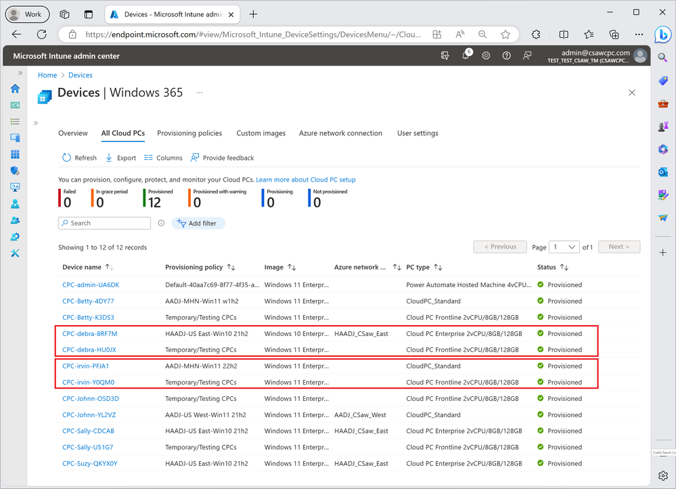Open device CPC-Suzy-QKYX0Y
The image size is (676, 489).
point(90,463)
